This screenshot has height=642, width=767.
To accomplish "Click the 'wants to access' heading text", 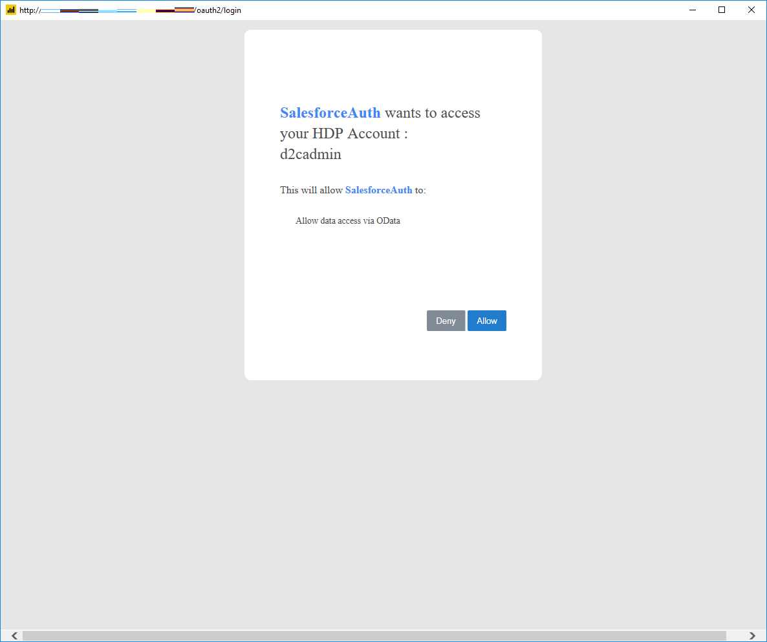I will click(431, 112).
